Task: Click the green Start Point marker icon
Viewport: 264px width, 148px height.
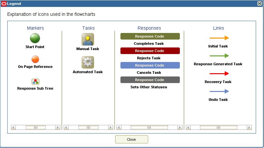Action: pyautogui.click(x=35, y=38)
